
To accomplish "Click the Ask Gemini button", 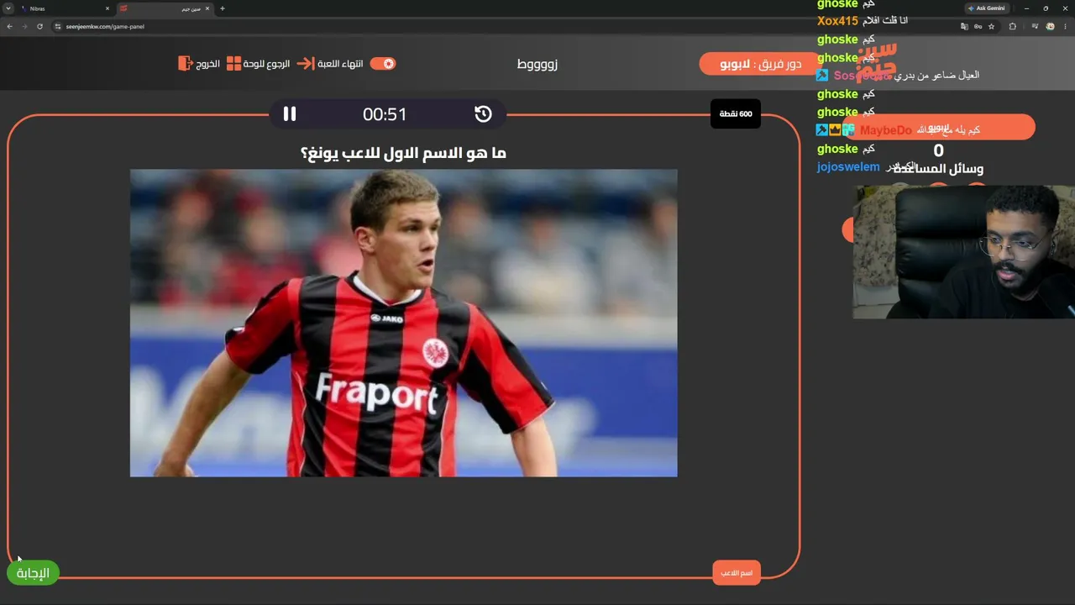I will point(988,8).
